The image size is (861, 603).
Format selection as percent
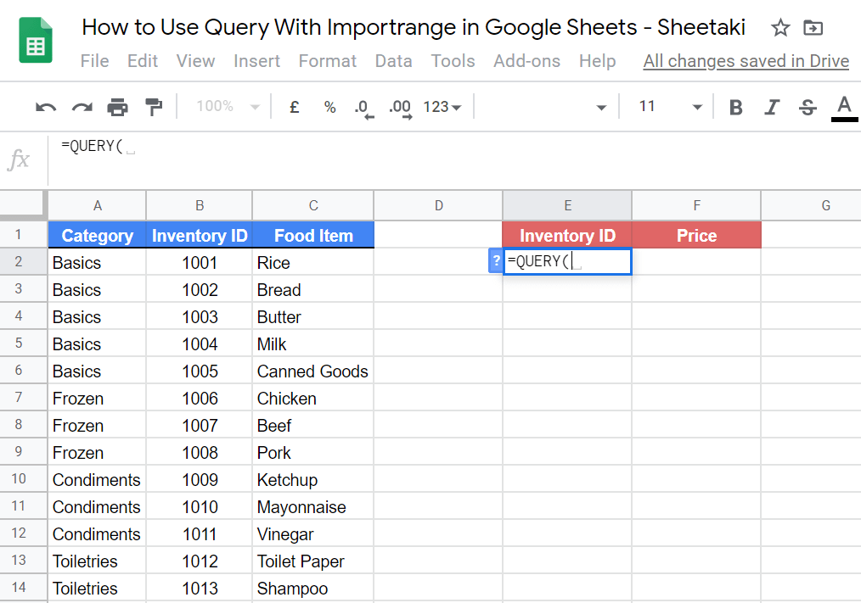(x=329, y=107)
